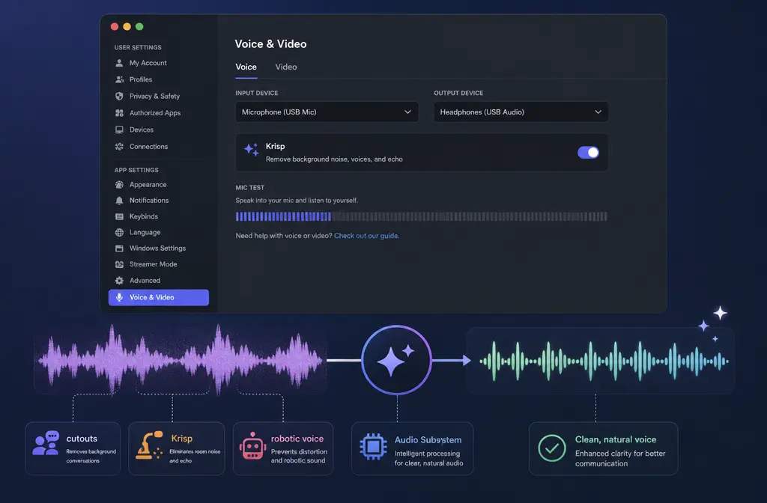The image size is (767, 503).
Task: Click the My Account person icon
Action: [x=119, y=63]
